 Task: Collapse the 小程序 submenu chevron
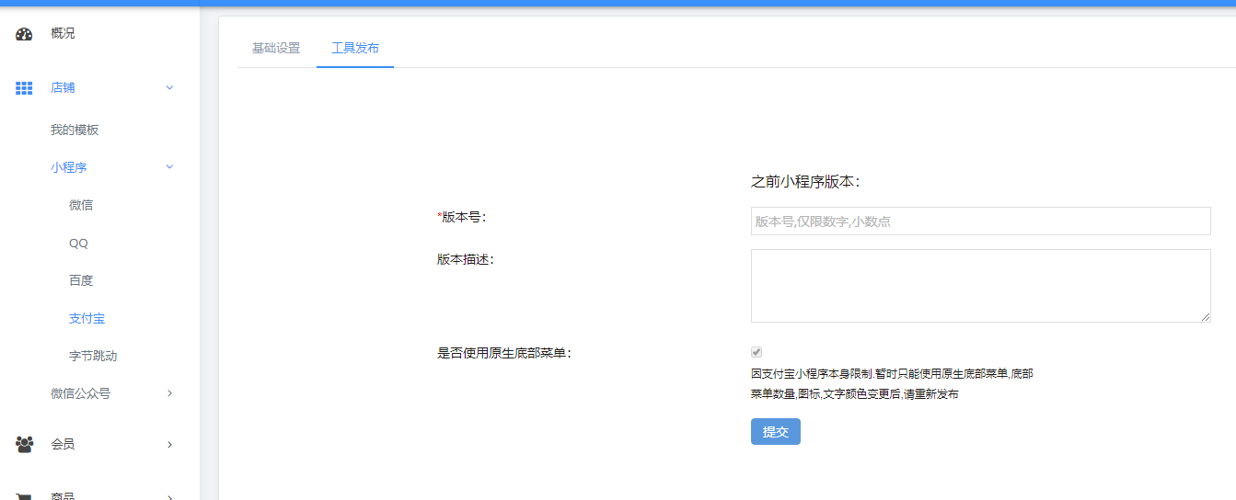[169, 167]
